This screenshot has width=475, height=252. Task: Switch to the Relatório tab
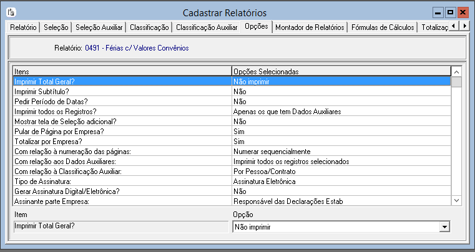point(23,27)
